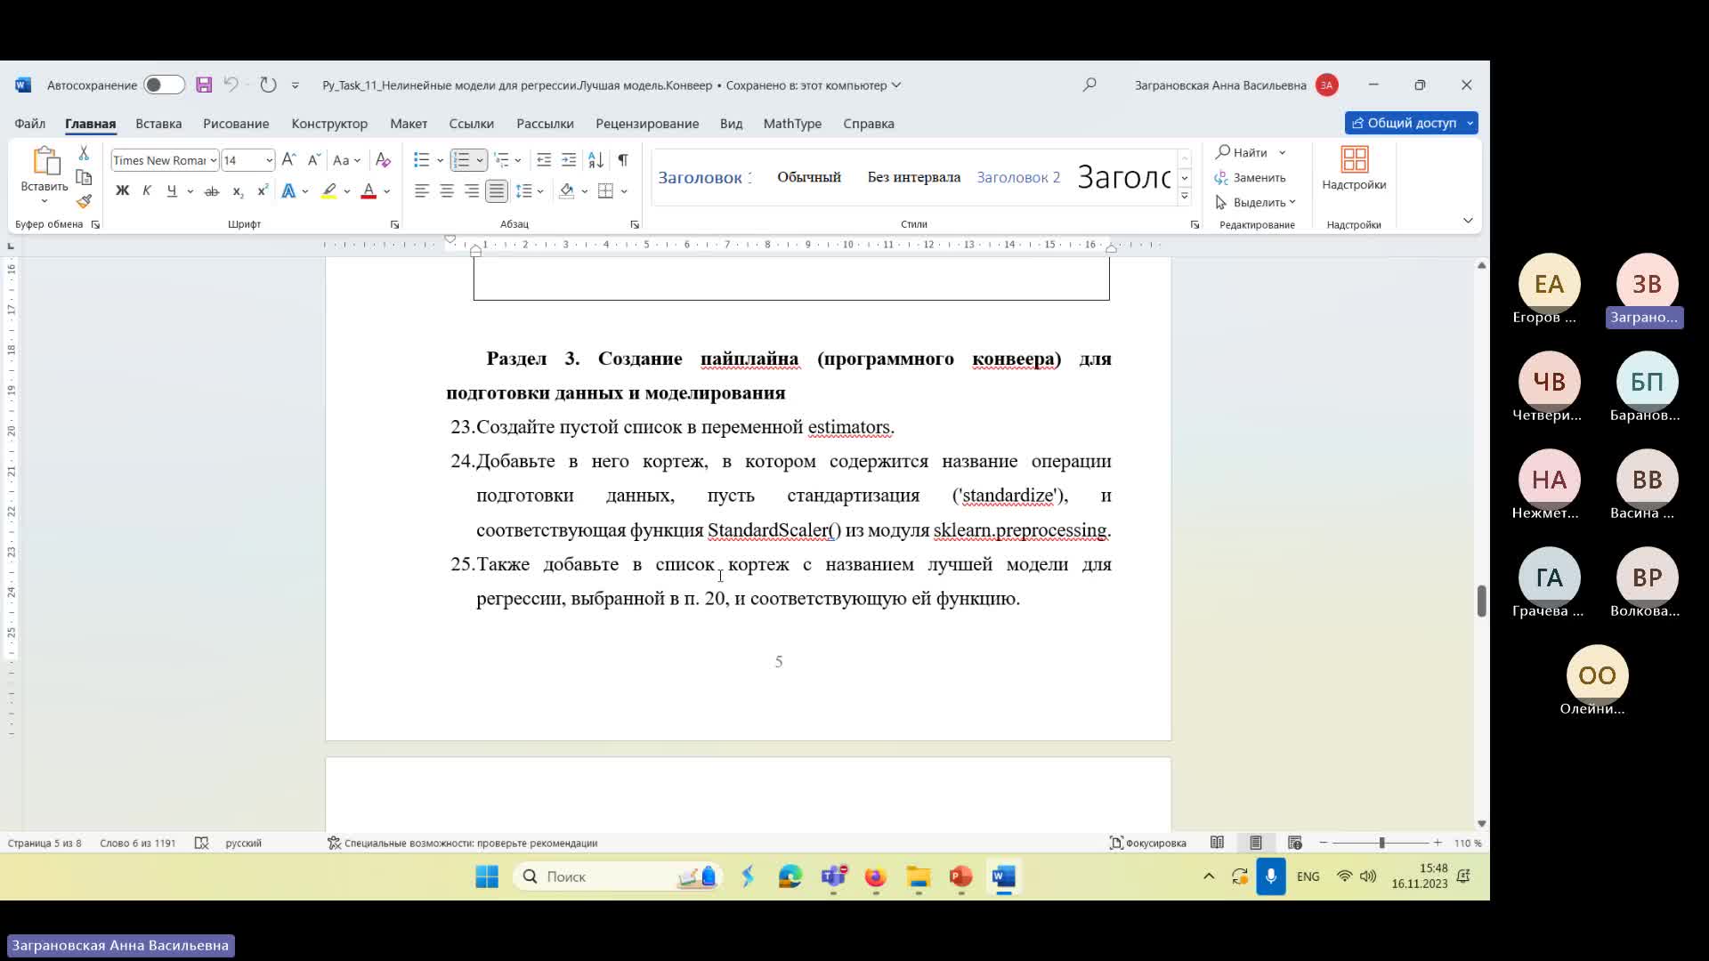Apply shading fill bucket
The width and height of the screenshot is (1709, 961).
(567, 190)
